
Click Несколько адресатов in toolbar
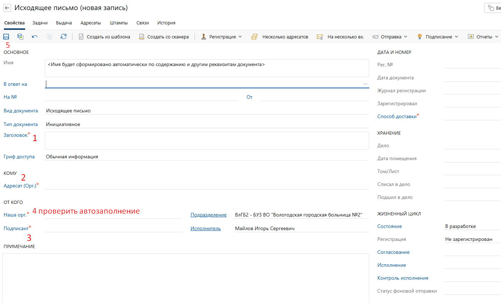(x=280, y=37)
